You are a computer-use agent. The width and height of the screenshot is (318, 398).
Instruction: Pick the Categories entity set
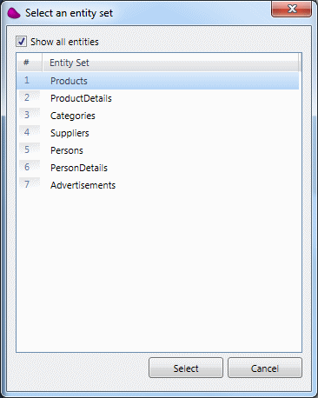point(158,116)
